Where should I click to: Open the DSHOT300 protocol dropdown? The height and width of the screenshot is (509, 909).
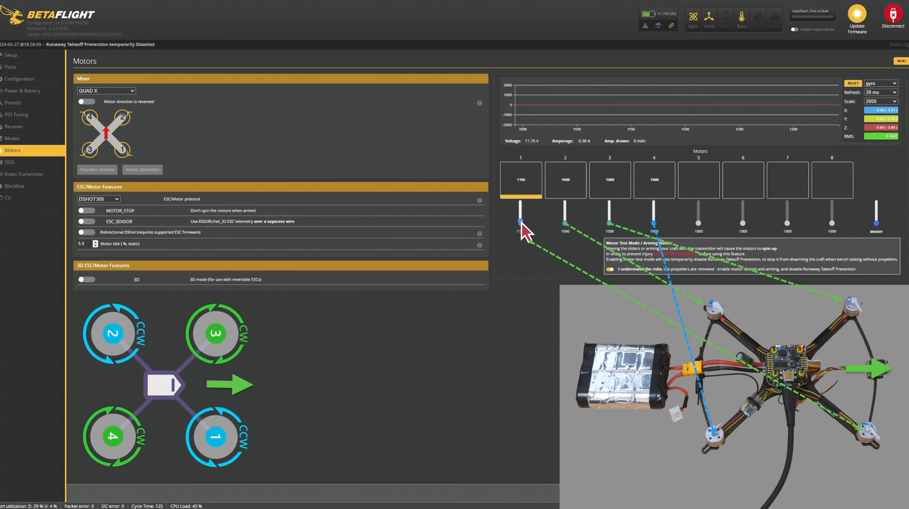click(98, 199)
